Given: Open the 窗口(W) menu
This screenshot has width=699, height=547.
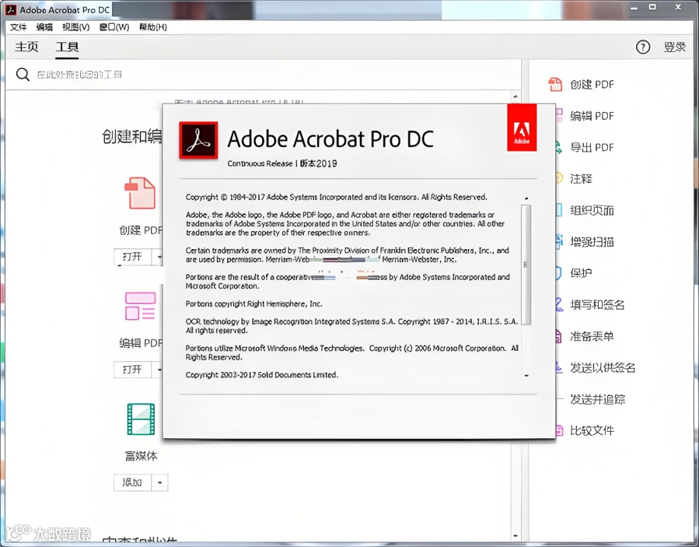Looking at the screenshot, I should 114,27.
